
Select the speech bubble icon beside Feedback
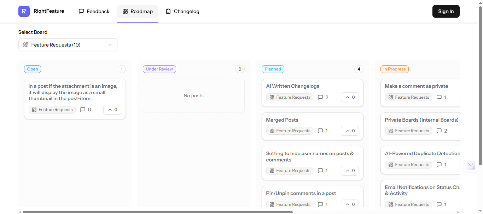pos(82,11)
